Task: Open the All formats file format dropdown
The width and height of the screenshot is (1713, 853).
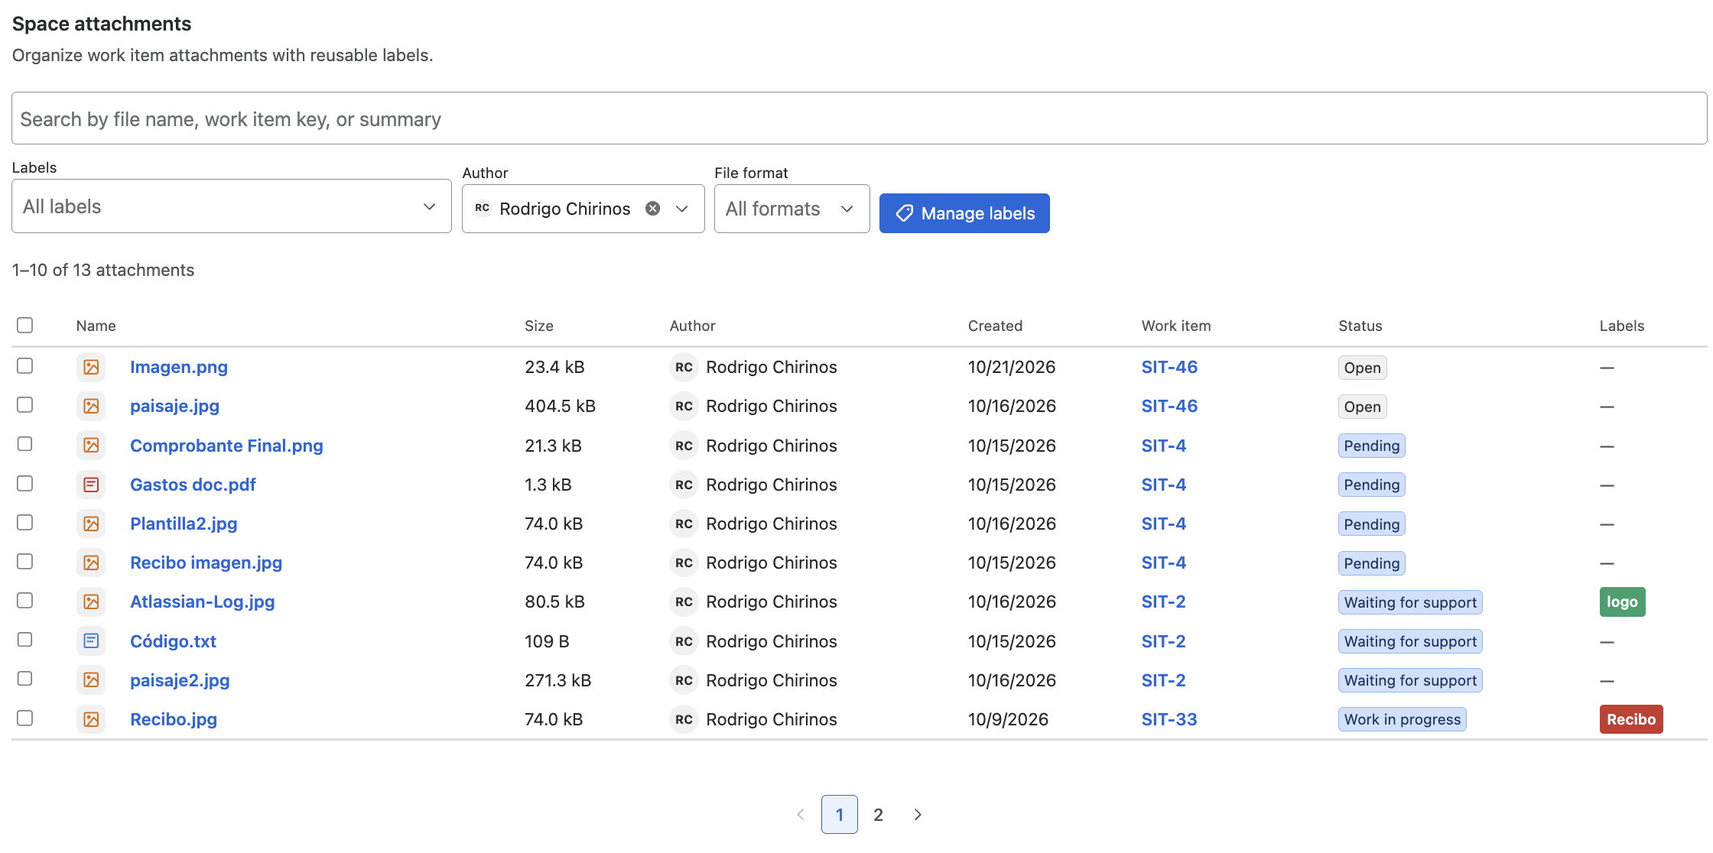Action: [791, 209]
